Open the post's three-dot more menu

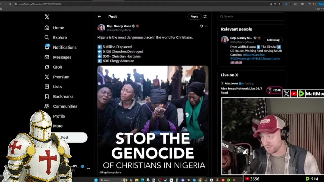click(x=207, y=26)
